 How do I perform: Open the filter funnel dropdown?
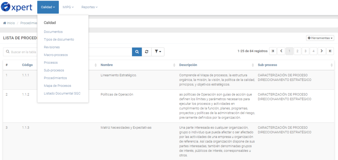tap(158, 52)
